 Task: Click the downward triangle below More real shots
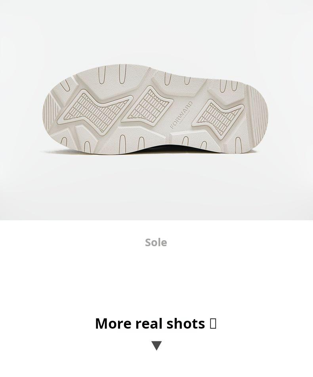coord(156,346)
